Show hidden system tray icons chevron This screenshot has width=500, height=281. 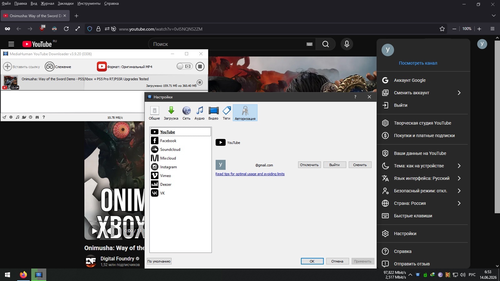pyautogui.click(x=410, y=275)
